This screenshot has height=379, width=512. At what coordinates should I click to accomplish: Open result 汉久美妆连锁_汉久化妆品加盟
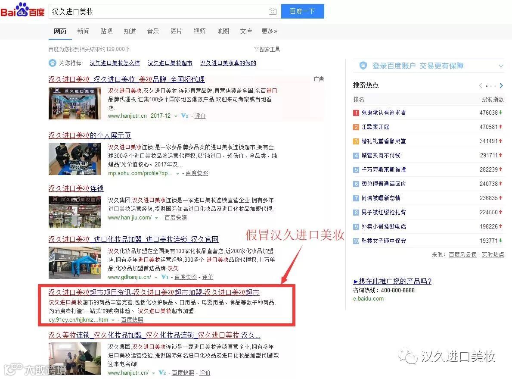[x=155, y=335]
